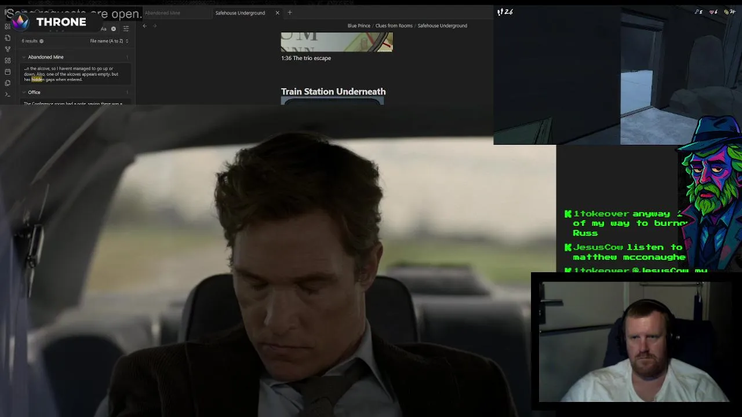Click the 1:36 The trio escape caption
Image resolution: width=742 pixels, height=417 pixels.
306,58
